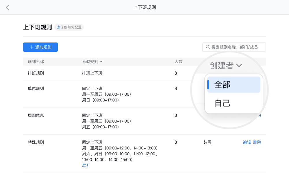The image size is (289, 185).
Task: Click the 人数 column header
Action: click(x=179, y=62)
